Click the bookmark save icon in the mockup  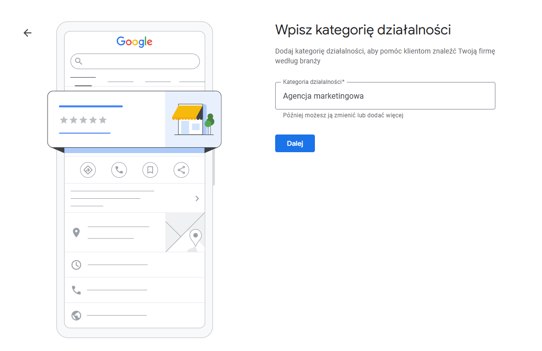click(150, 170)
